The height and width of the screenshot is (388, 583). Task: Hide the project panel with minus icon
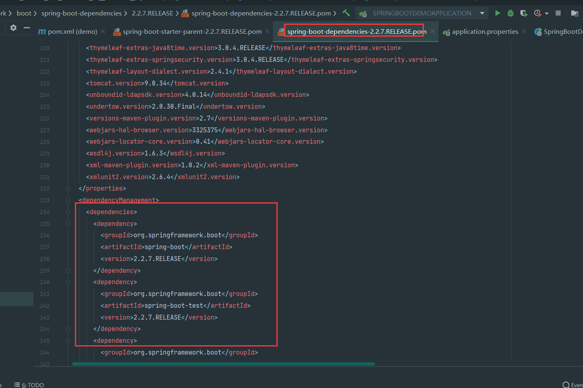coord(27,28)
